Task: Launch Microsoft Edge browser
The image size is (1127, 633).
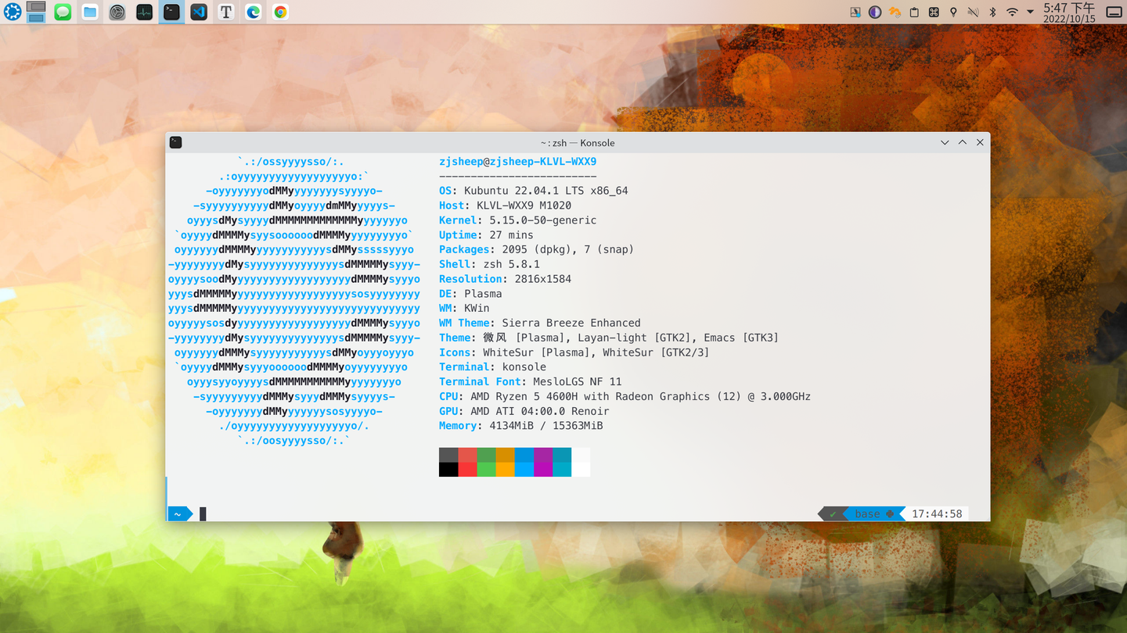Action: click(x=253, y=13)
